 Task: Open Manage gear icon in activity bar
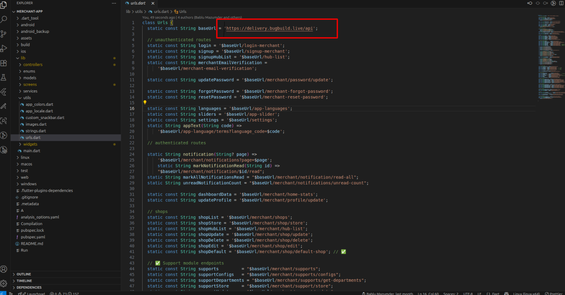point(4,283)
